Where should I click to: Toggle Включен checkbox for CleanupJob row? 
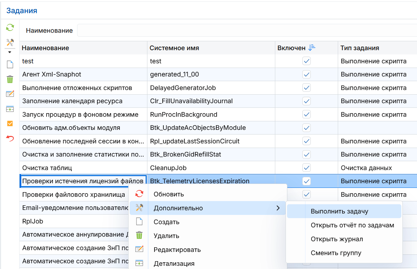point(307,168)
